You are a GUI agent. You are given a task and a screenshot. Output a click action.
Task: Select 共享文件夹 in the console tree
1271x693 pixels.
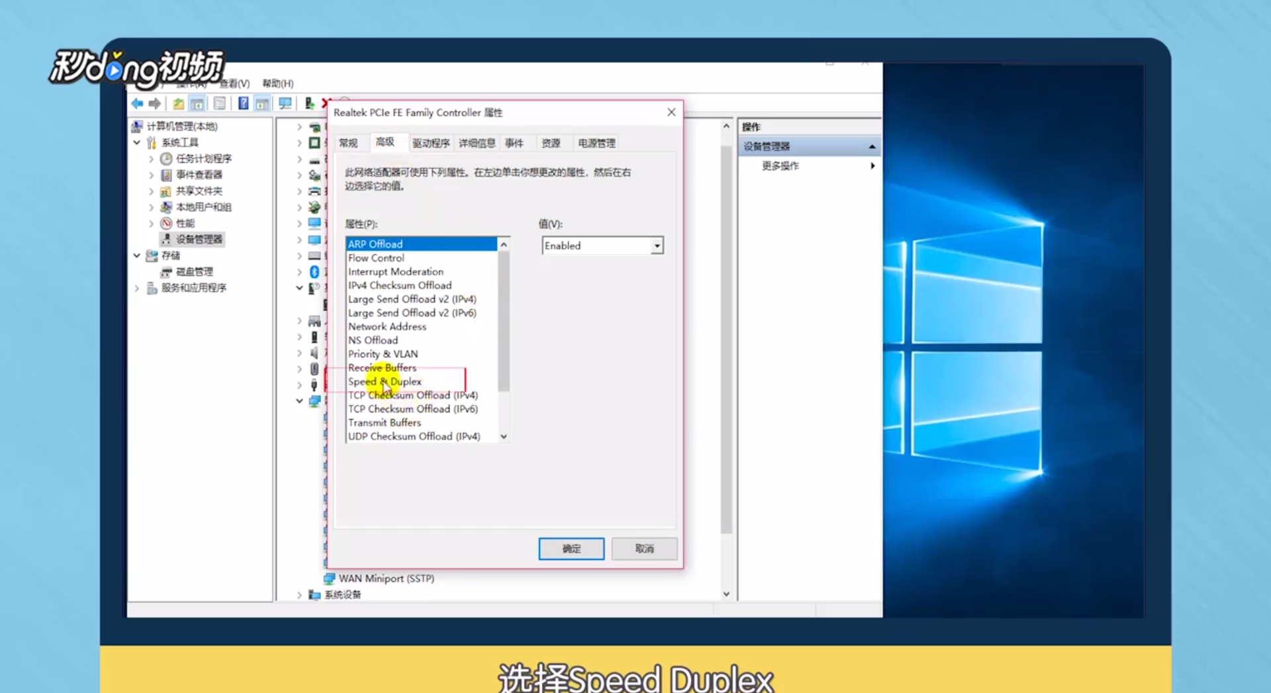tap(199, 191)
